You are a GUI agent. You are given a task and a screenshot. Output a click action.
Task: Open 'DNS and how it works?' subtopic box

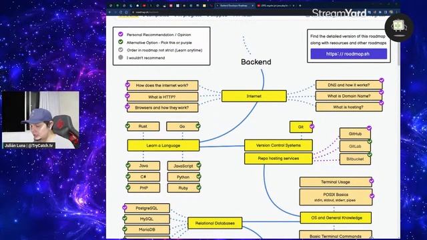349,85
